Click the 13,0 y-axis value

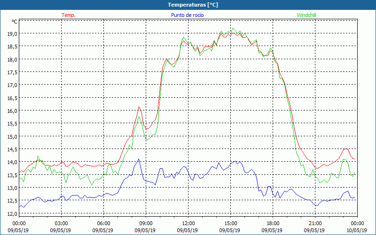pyautogui.click(x=12, y=188)
